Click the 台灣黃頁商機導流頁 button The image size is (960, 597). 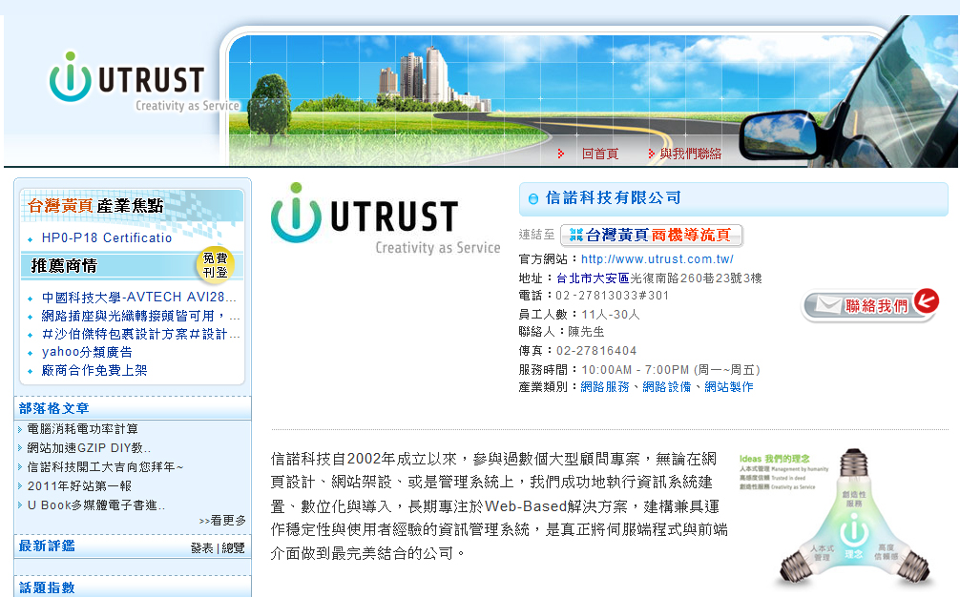pos(652,235)
